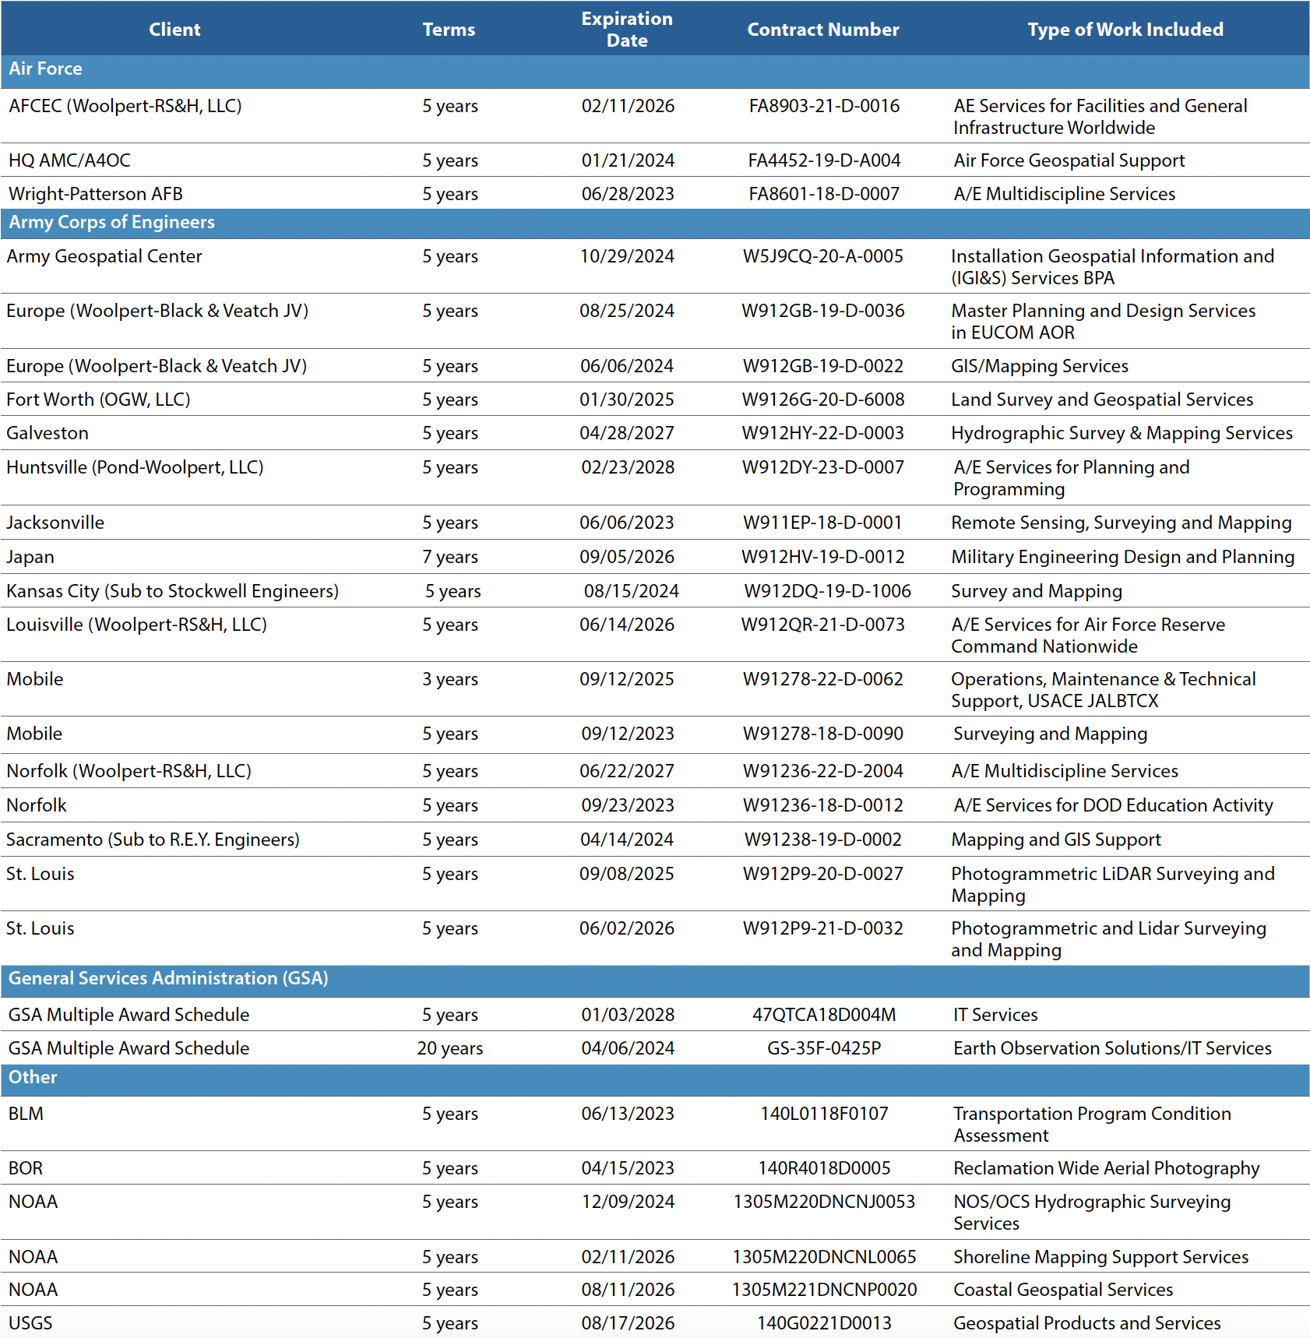Image resolution: width=1310 pixels, height=1338 pixels.
Task: Click contract number W912P9-20-D-0027
Action: coord(823,874)
